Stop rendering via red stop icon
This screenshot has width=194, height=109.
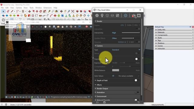pos(87,27)
